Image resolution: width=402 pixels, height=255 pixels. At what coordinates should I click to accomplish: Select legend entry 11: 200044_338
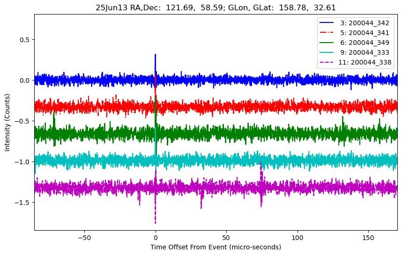[x=355, y=62]
